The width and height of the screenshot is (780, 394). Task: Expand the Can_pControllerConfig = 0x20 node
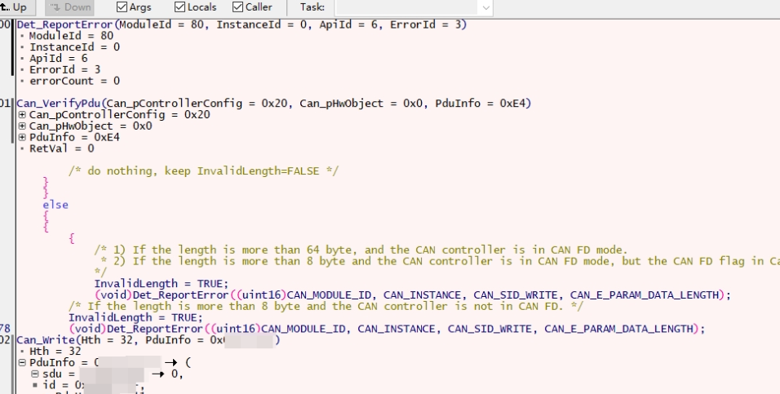tap(22, 115)
